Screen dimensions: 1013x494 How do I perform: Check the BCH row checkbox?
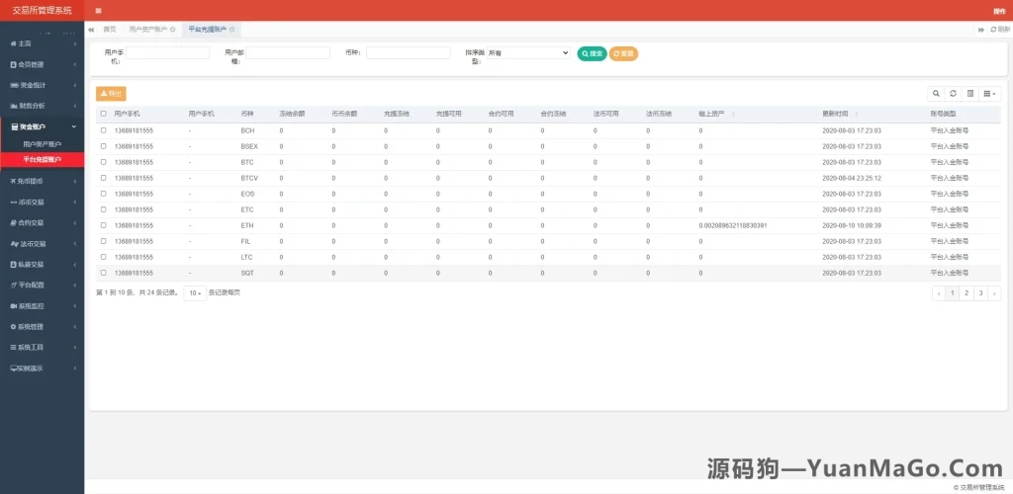(103, 131)
